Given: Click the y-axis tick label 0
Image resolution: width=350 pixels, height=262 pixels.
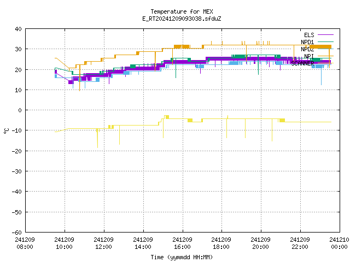Looking at the screenshot, I should tap(20, 110).
